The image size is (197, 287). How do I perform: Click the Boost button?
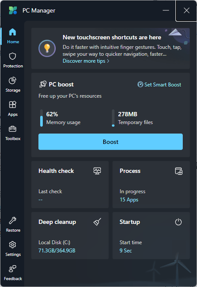click(x=111, y=142)
